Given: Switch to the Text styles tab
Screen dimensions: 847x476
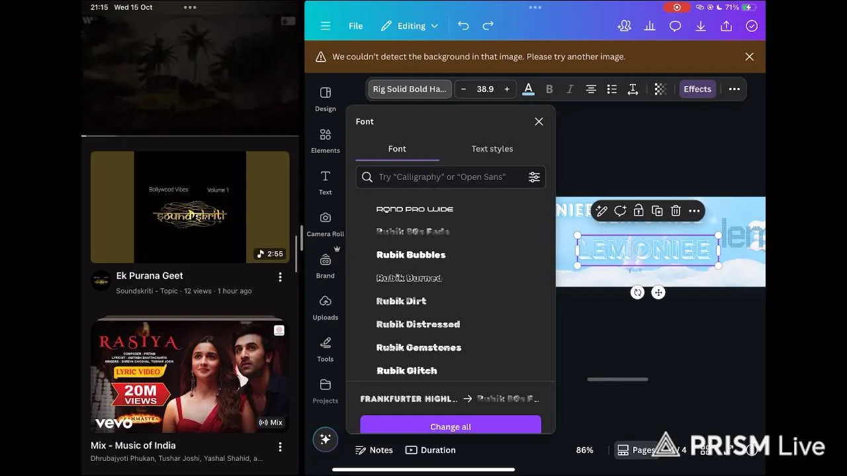Looking at the screenshot, I should [x=492, y=149].
